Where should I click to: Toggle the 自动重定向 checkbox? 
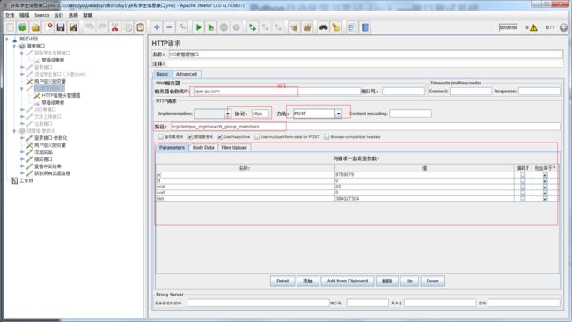(x=160, y=137)
